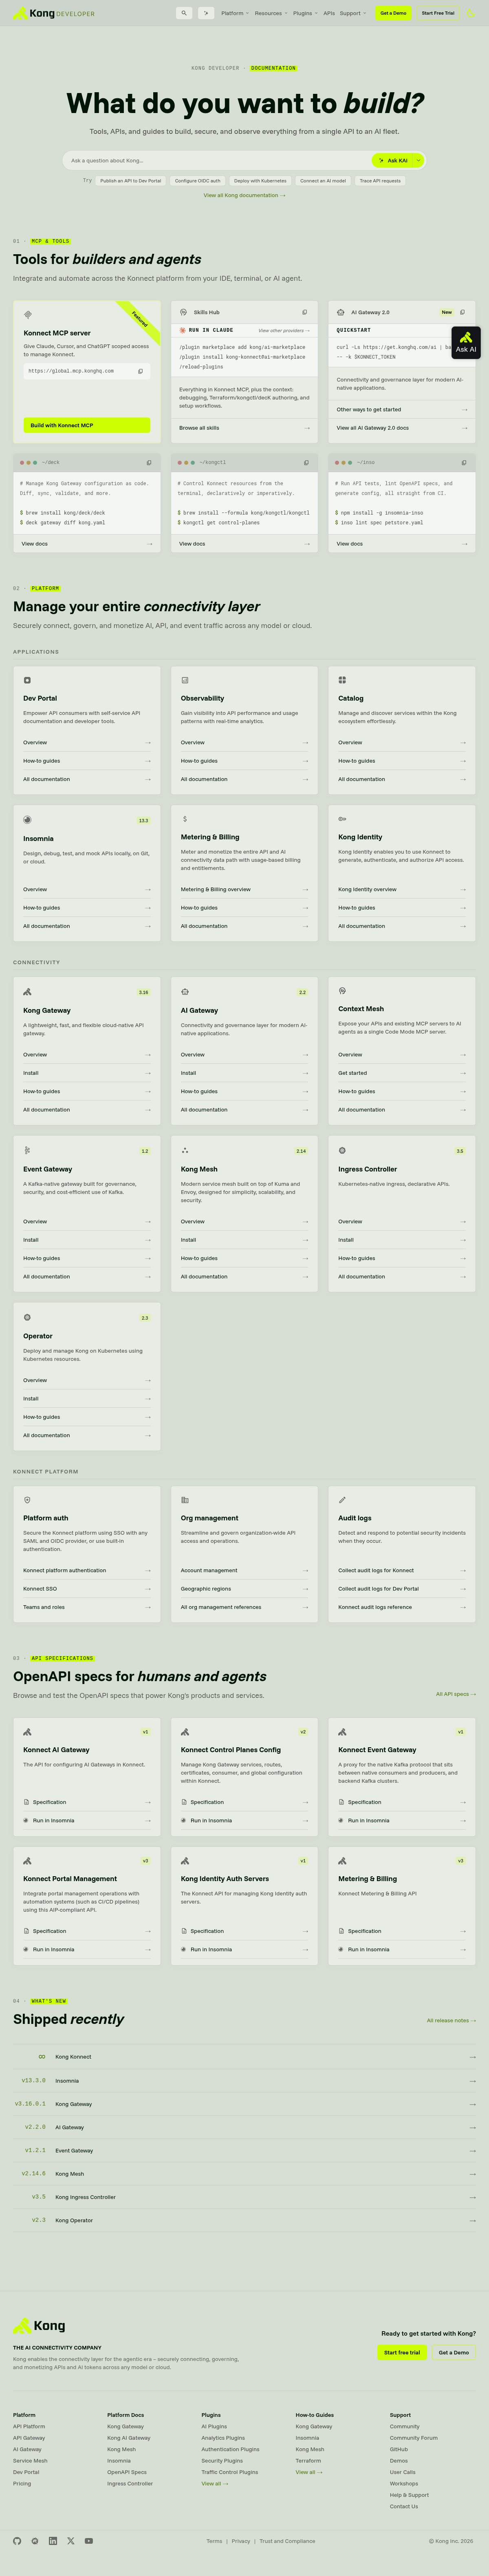
Task: Open the Ask KAI dropdown arrow
Action: 418,160
